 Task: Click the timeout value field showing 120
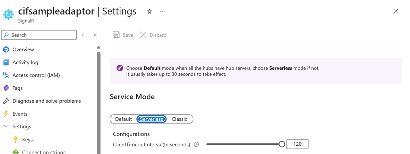click(297, 144)
